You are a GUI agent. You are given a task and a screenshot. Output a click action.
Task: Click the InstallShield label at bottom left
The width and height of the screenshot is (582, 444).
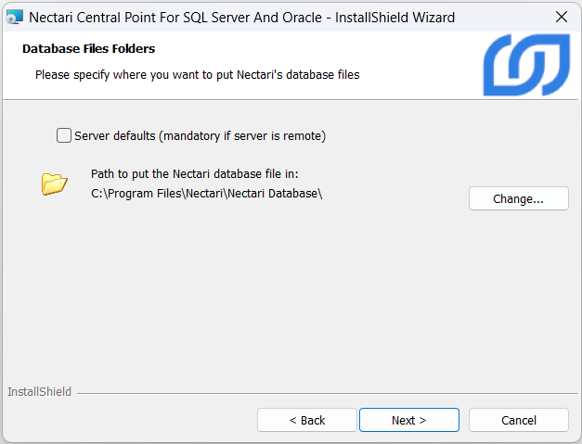point(39,392)
